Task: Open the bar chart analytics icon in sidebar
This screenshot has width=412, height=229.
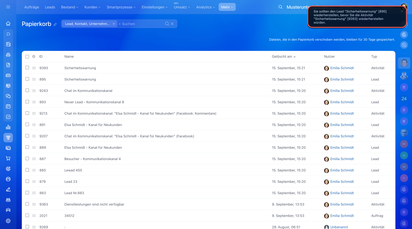Action: click(8, 127)
